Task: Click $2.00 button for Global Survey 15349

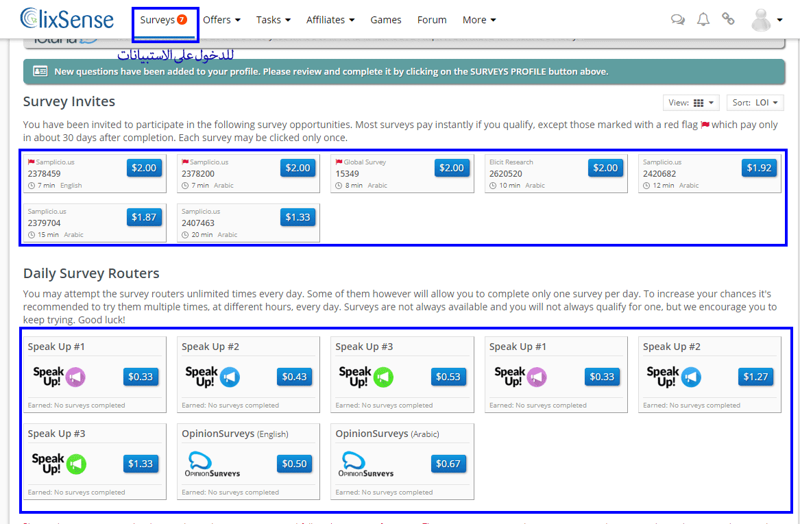Action: (452, 168)
